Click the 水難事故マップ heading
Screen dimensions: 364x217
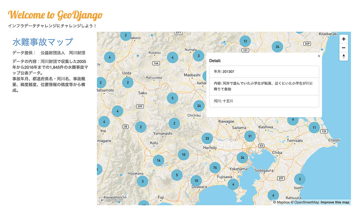coord(43,42)
